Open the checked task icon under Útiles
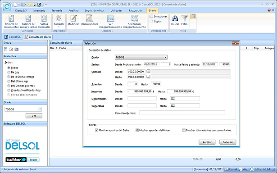Screen dimensions: 277x173 11,49
